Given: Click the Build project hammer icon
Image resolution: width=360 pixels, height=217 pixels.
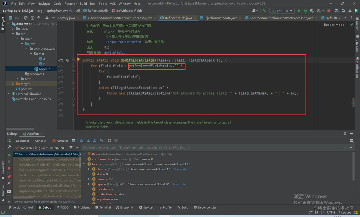Looking at the screenshot, I should click(x=264, y=11).
